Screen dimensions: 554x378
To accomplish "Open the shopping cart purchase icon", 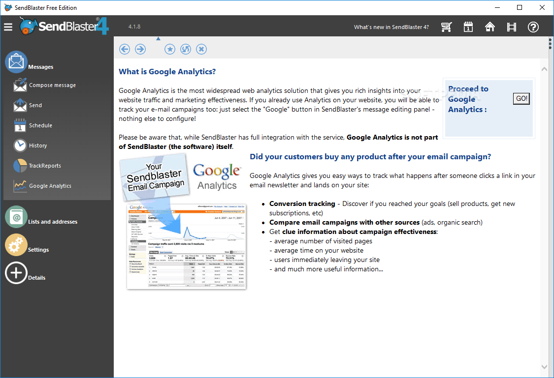I will pos(446,27).
